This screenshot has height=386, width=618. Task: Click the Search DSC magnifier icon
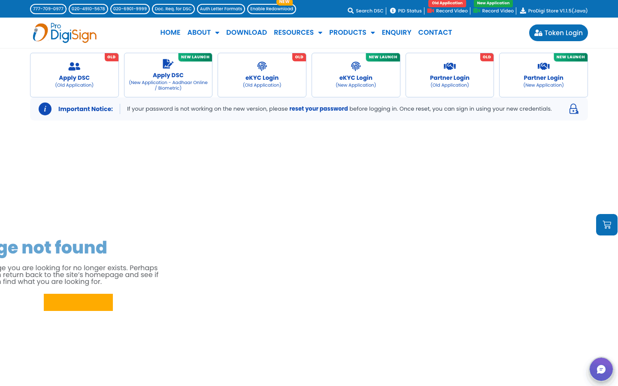[x=351, y=11]
